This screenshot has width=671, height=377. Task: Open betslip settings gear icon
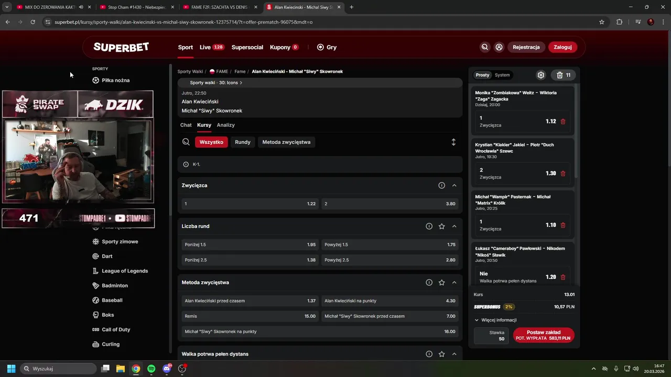pos(541,75)
